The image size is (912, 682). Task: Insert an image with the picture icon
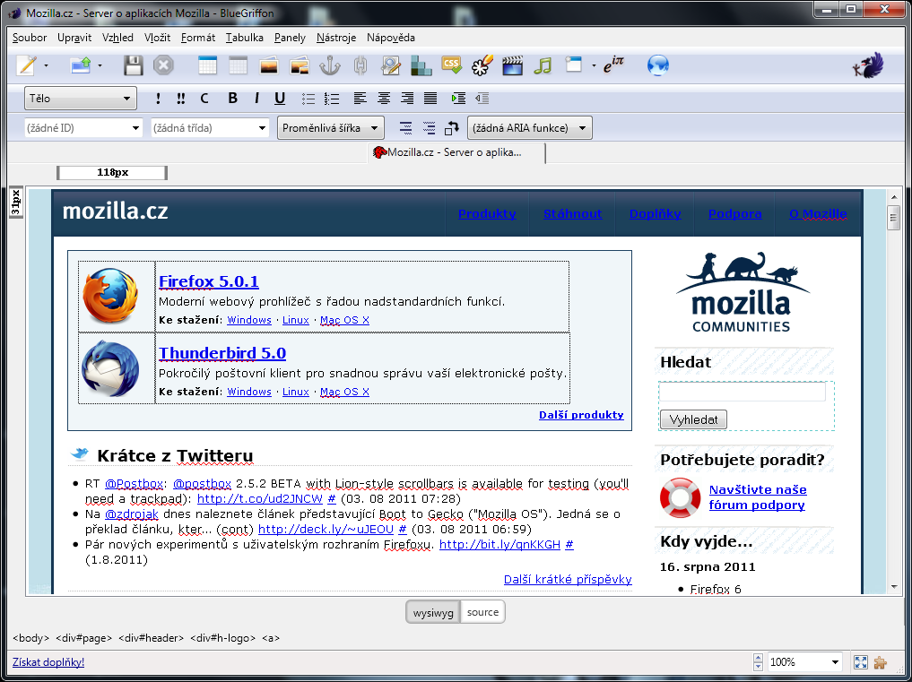click(x=269, y=65)
